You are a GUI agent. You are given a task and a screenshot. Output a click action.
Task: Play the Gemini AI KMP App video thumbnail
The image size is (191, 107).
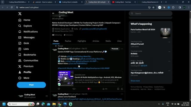coord(66,78)
